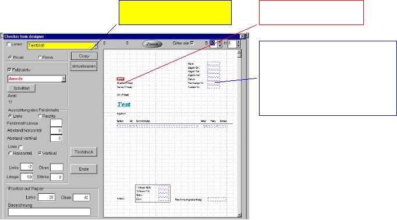Select the Firma radio button
The image size is (397, 220).
40,58
